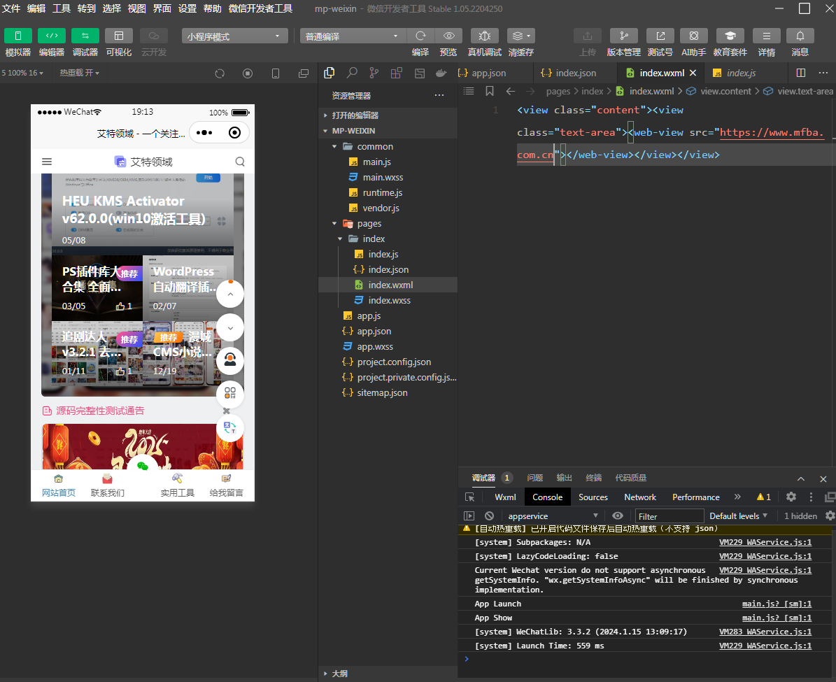Refresh the simulator

pos(220,73)
